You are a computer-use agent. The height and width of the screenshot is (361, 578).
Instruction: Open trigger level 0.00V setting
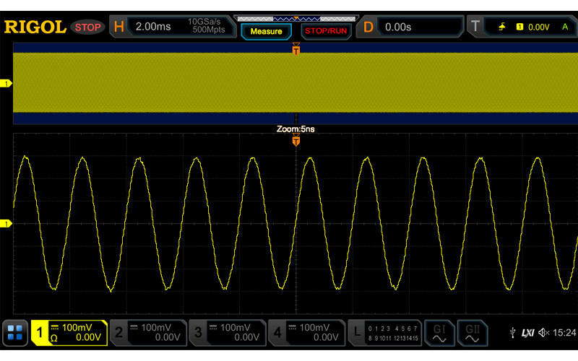[x=538, y=27]
